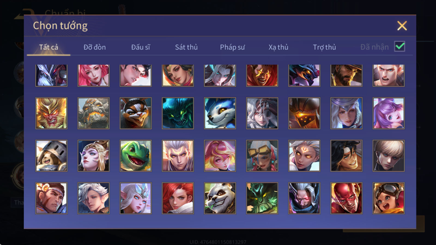Switch to the Xạ thủ tab
Viewport: 436px width, 245px height.
(x=278, y=47)
